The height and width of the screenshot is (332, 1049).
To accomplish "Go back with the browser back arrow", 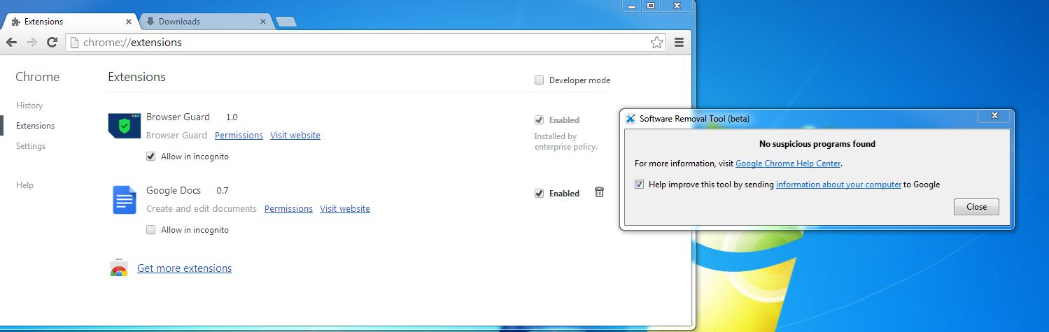I will (x=12, y=43).
